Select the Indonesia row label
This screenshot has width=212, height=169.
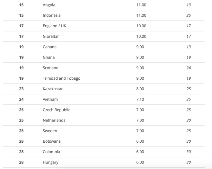51,15
